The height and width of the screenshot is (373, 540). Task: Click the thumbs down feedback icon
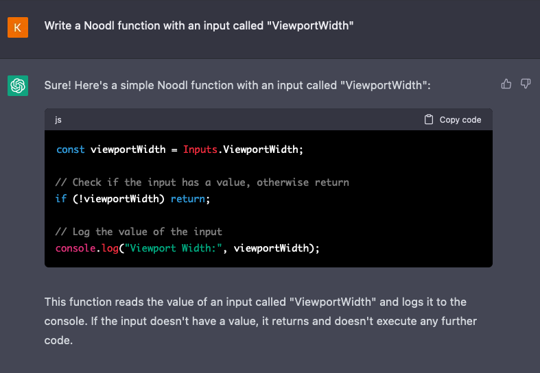[x=526, y=84]
